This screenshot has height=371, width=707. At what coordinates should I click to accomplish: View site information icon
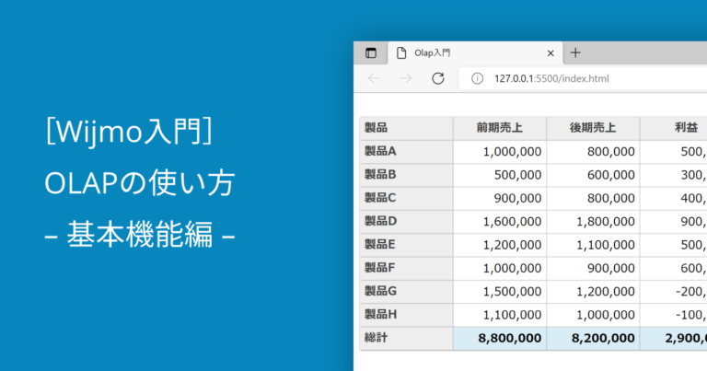point(477,78)
